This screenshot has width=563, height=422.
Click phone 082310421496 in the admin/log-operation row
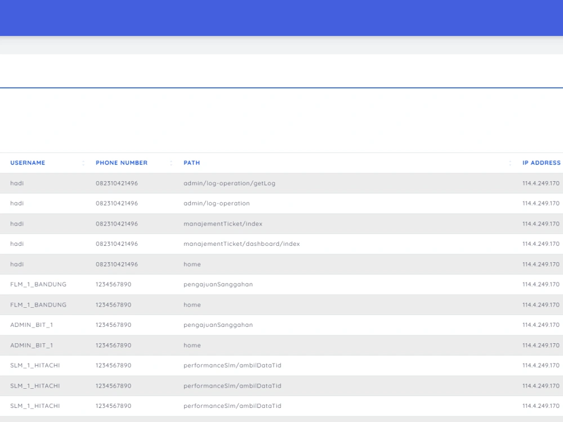pyautogui.click(x=117, y=204)
